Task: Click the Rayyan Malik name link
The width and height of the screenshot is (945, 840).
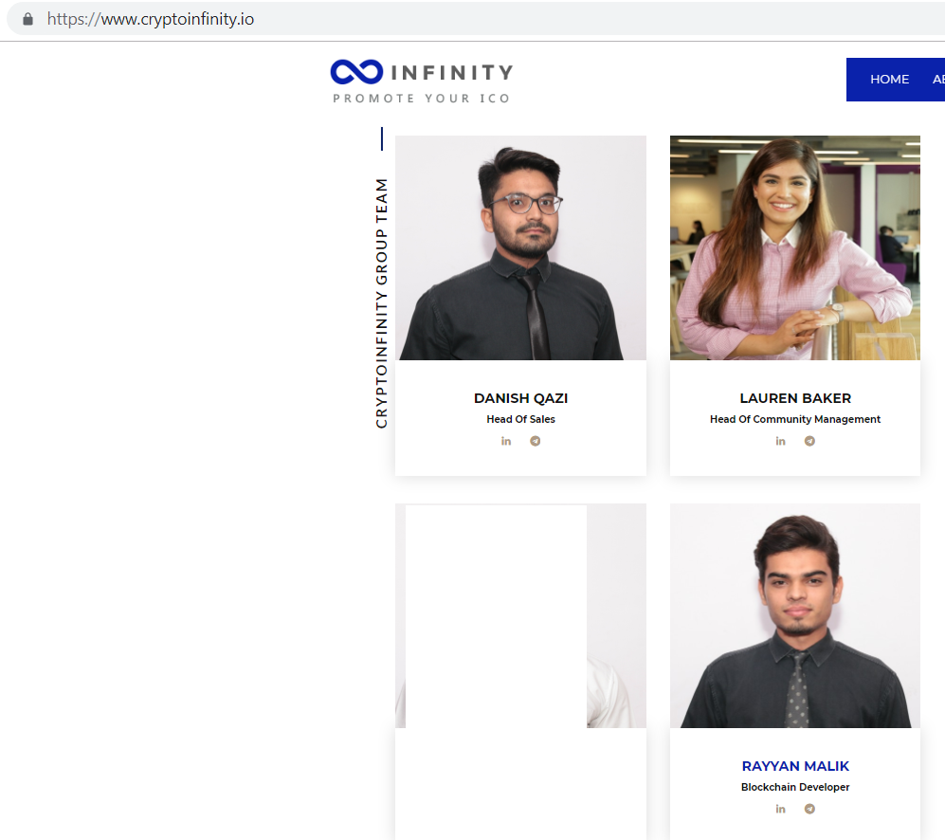Action: click(795, 766)
